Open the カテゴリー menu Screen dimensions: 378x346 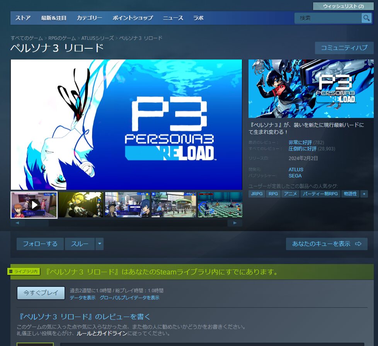click(89, 18)
